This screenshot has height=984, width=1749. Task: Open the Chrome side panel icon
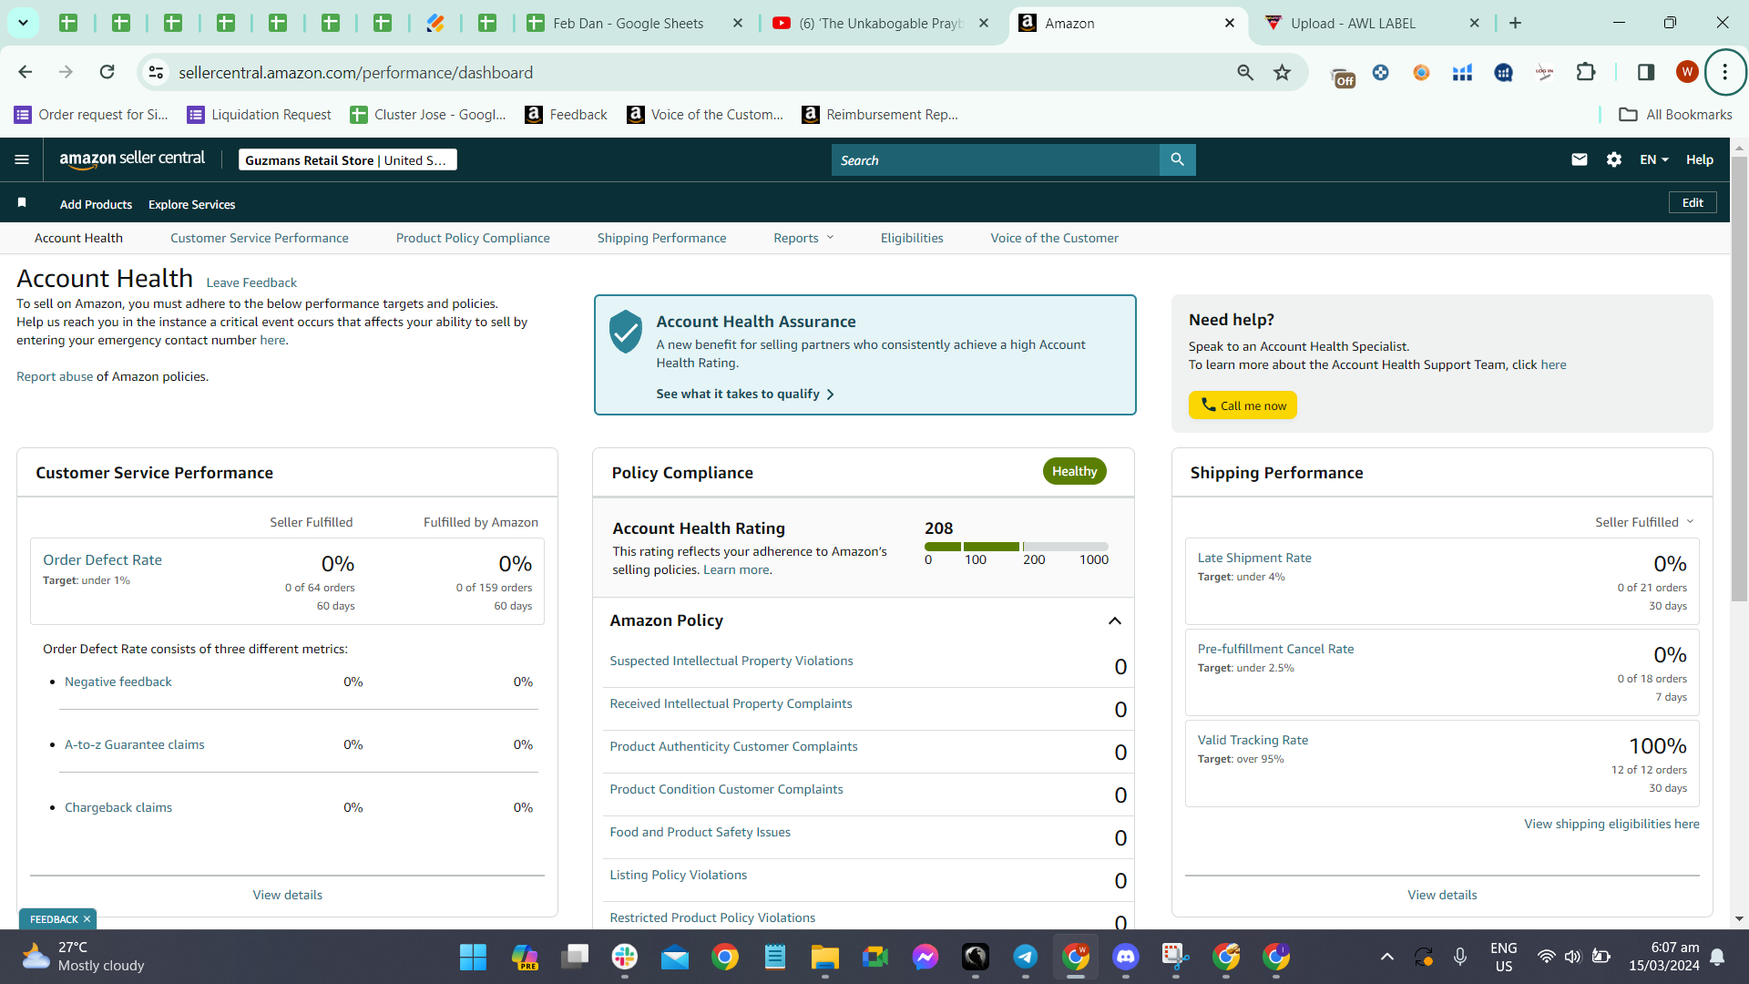click(x=1646, y=72)
